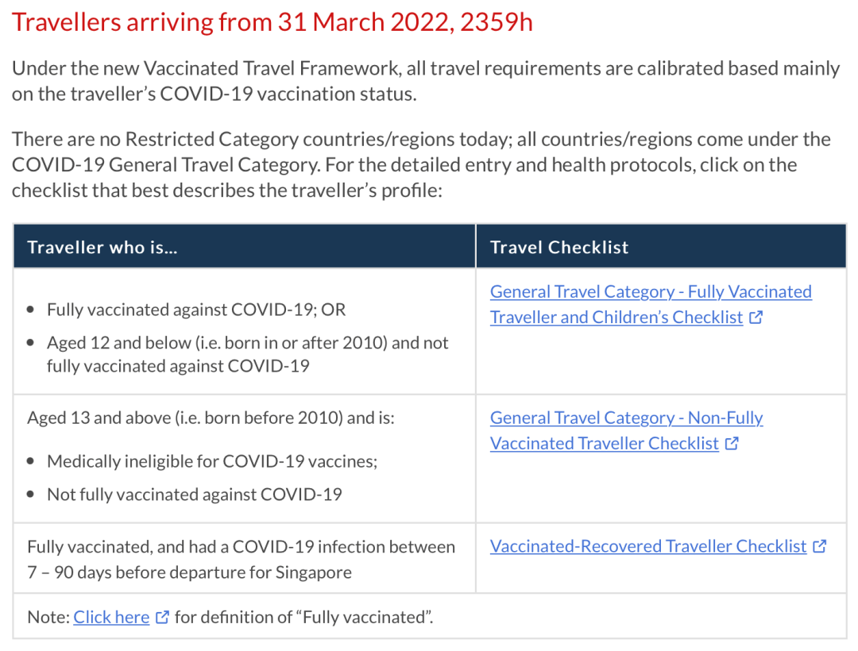Click the red 'Travellers arriving from 31 March 2022' heading
Screen dimensions: 858x651
click(x=272, y=21)
